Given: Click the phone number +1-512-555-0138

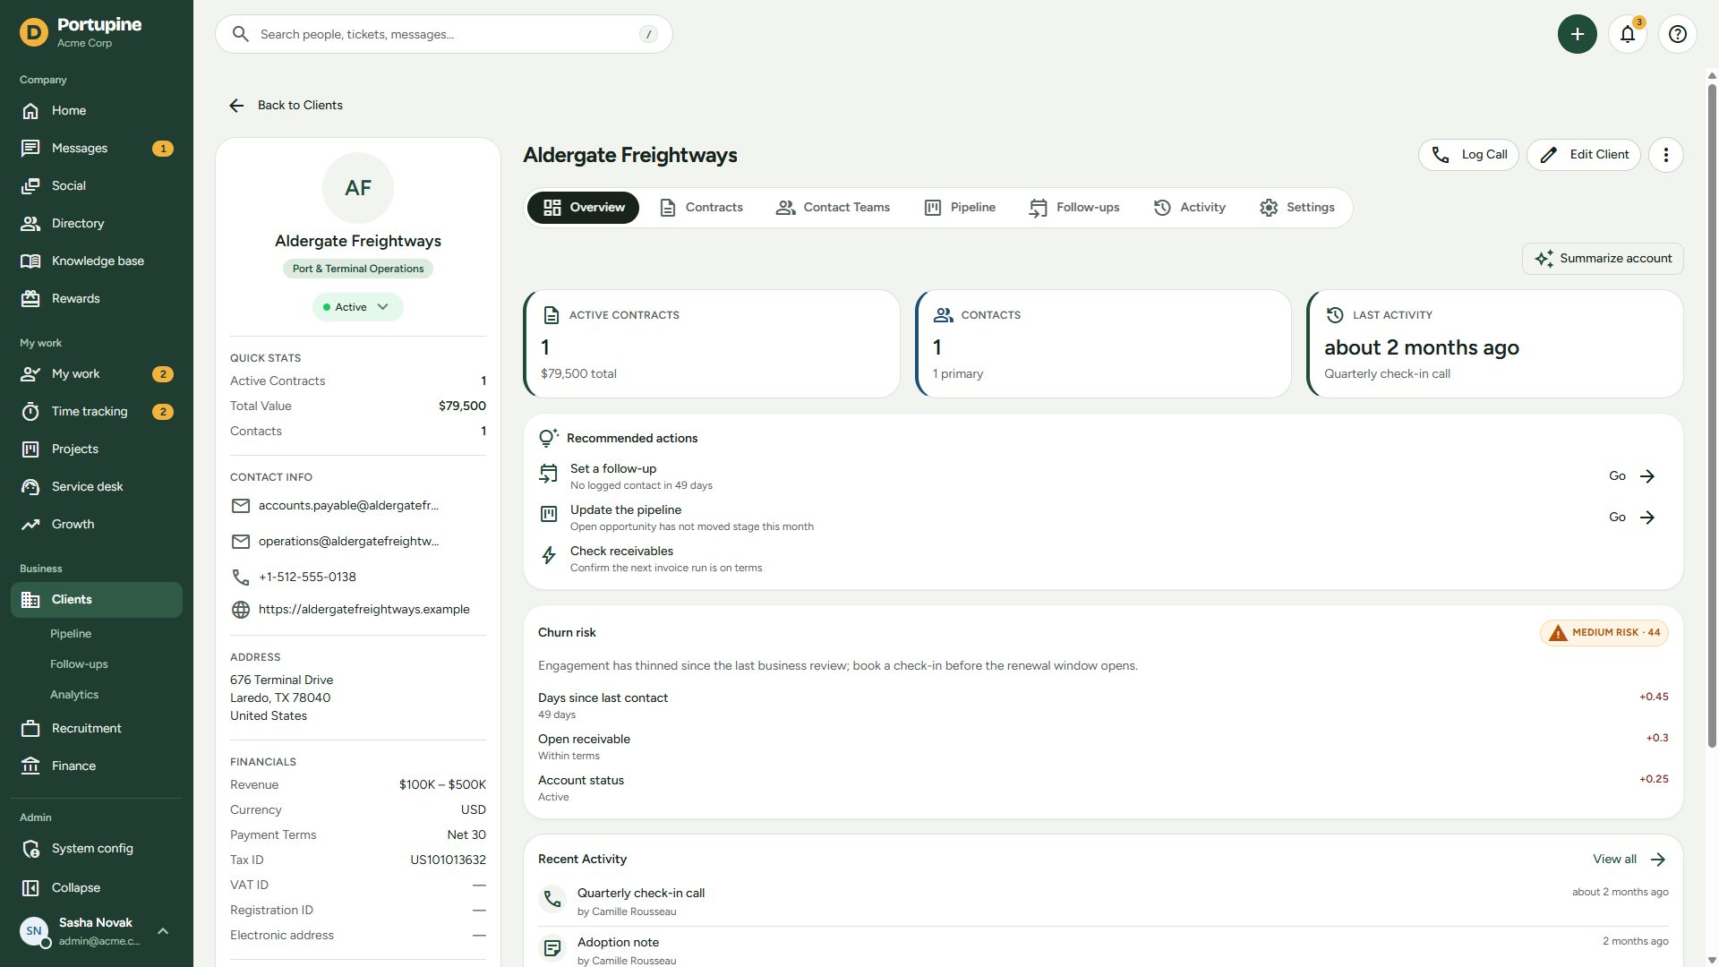Looking at the screenshot, I should (x=307, y=578).
